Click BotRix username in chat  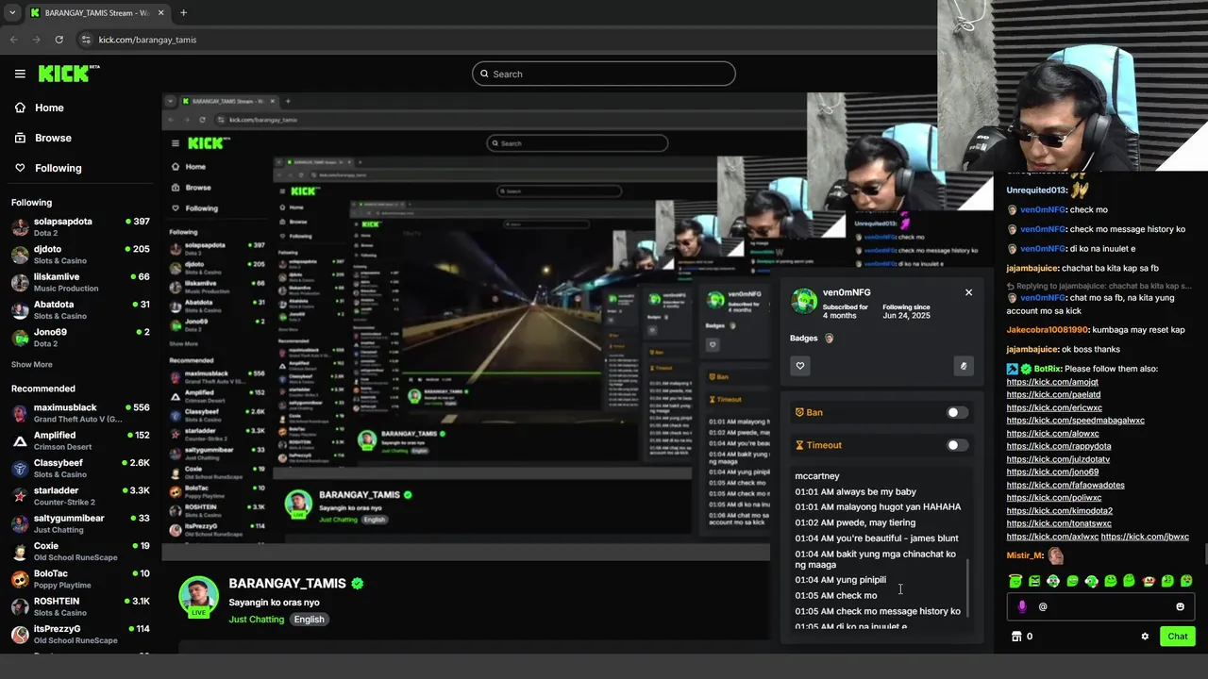[1046, 369]
